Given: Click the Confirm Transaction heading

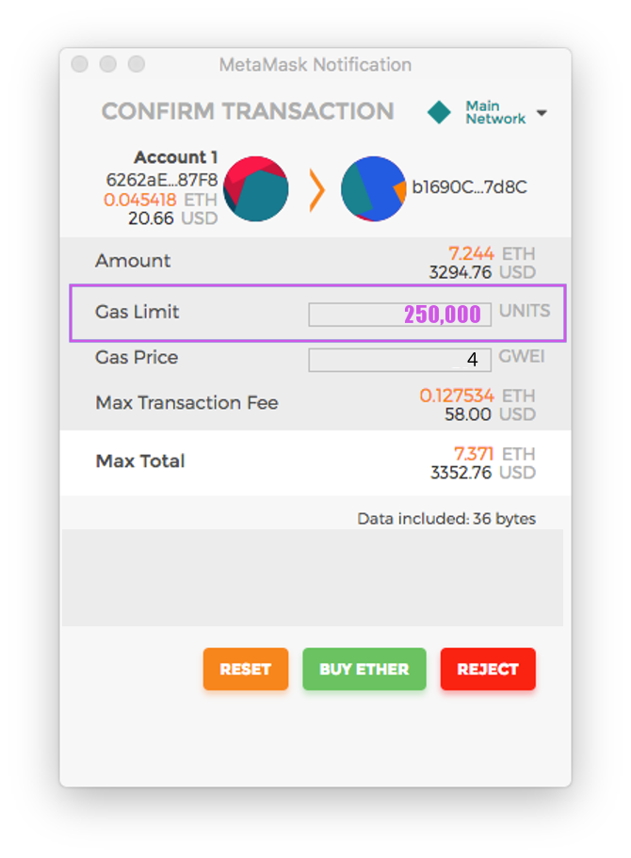Looking at the screenshot, I should tap(247, 111).
